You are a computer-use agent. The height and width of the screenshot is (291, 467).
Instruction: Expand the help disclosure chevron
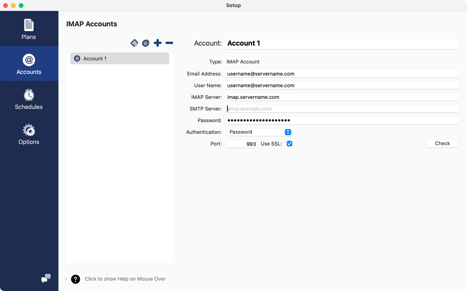[x=65, y=279]
